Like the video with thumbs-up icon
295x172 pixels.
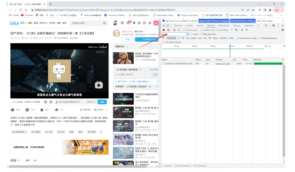(12, 109)
